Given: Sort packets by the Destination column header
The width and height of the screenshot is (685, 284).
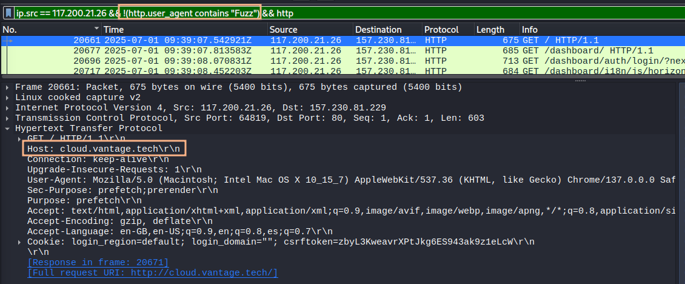Looking at the screenshot, I should pos(387,30).
